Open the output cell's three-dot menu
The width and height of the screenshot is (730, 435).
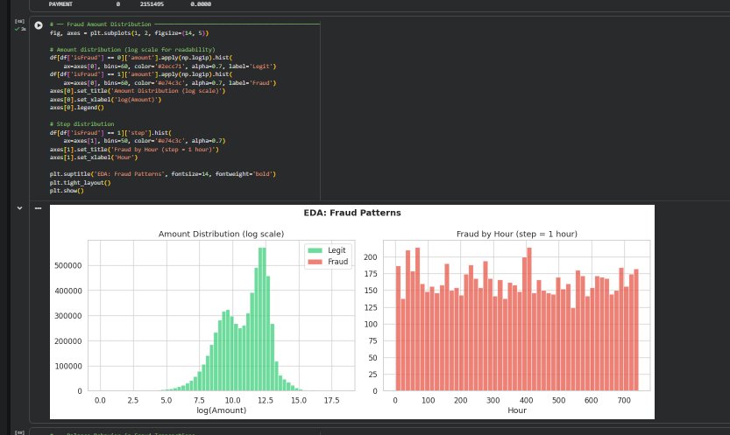(39, 208)
